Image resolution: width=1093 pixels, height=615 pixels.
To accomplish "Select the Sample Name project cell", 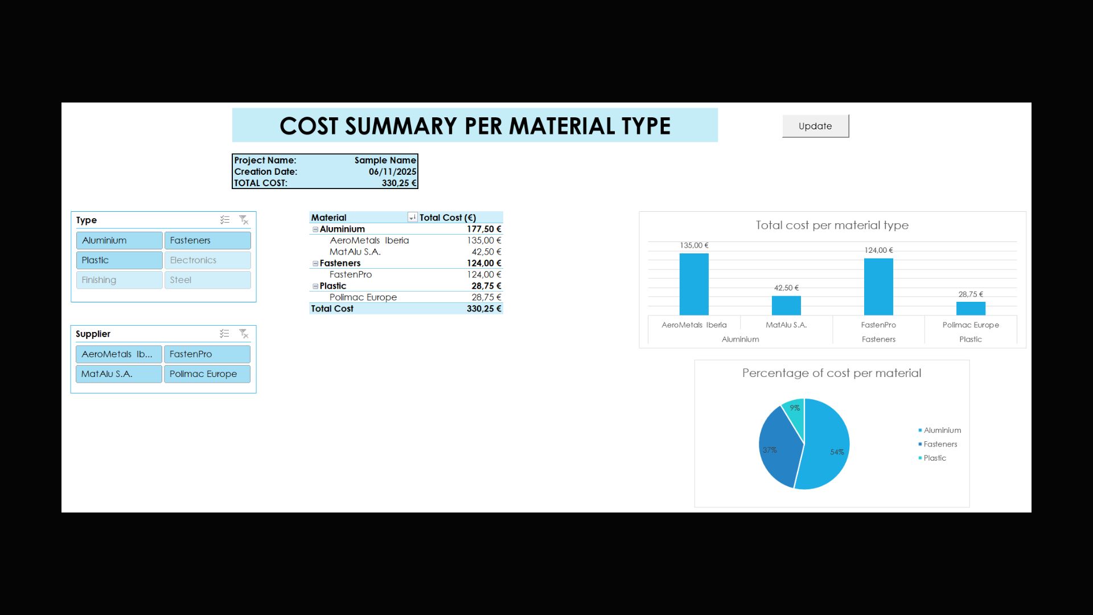I will click(x=385, y=161).
